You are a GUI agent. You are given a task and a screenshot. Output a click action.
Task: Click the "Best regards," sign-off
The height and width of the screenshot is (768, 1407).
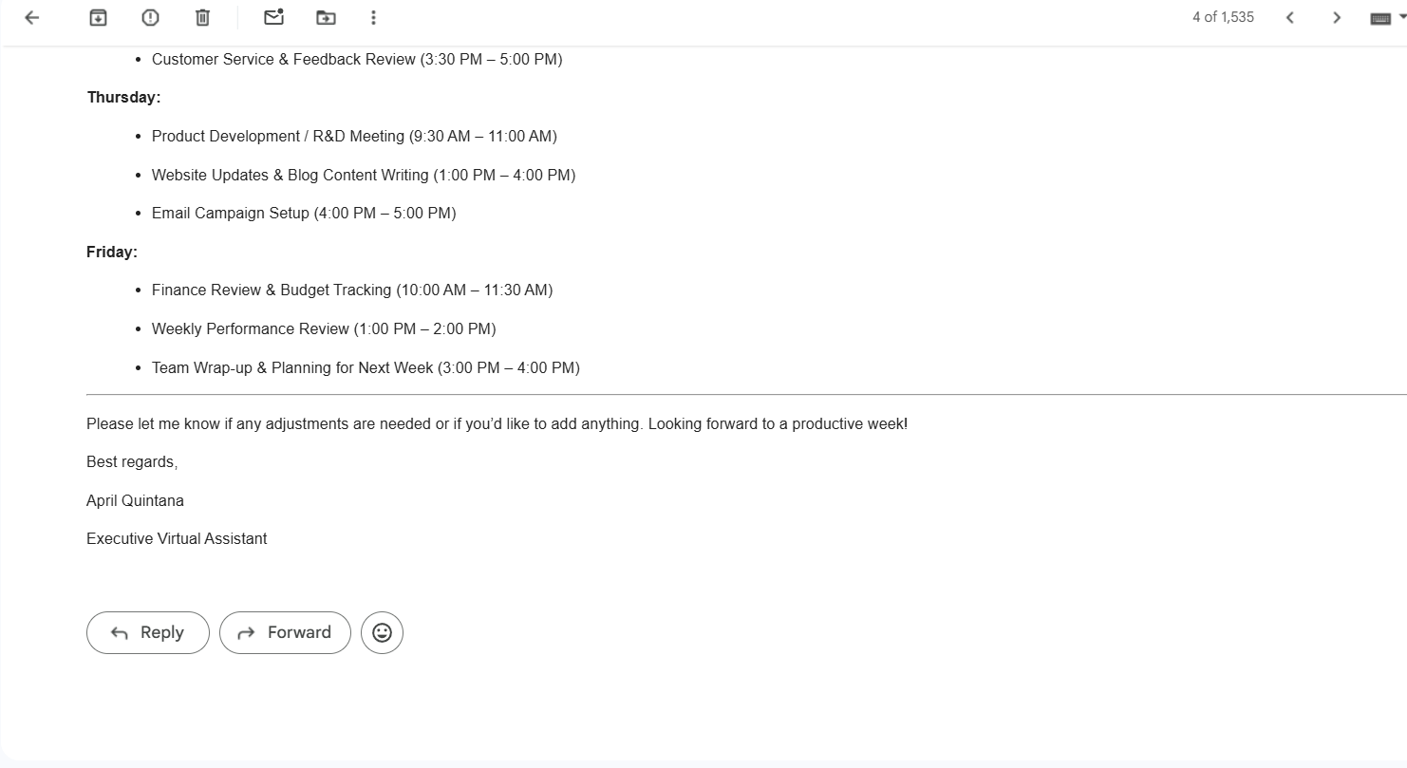tap(132, 462)
